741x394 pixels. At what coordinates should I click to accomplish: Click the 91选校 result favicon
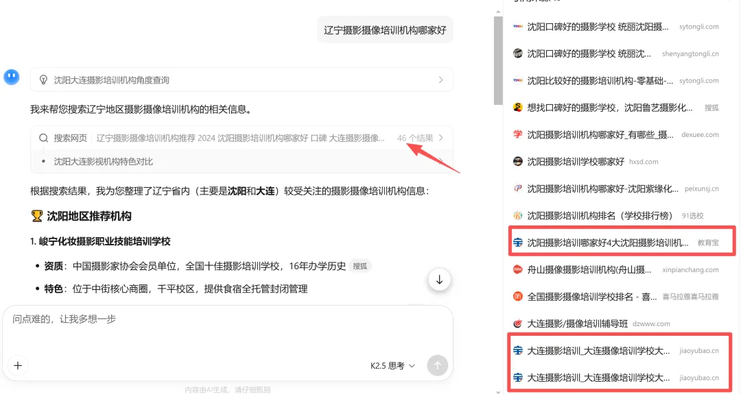(518, 216)
